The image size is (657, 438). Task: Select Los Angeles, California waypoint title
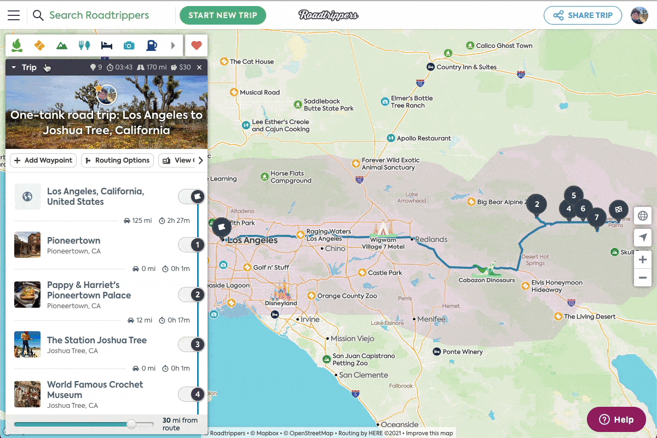[96, 197]
